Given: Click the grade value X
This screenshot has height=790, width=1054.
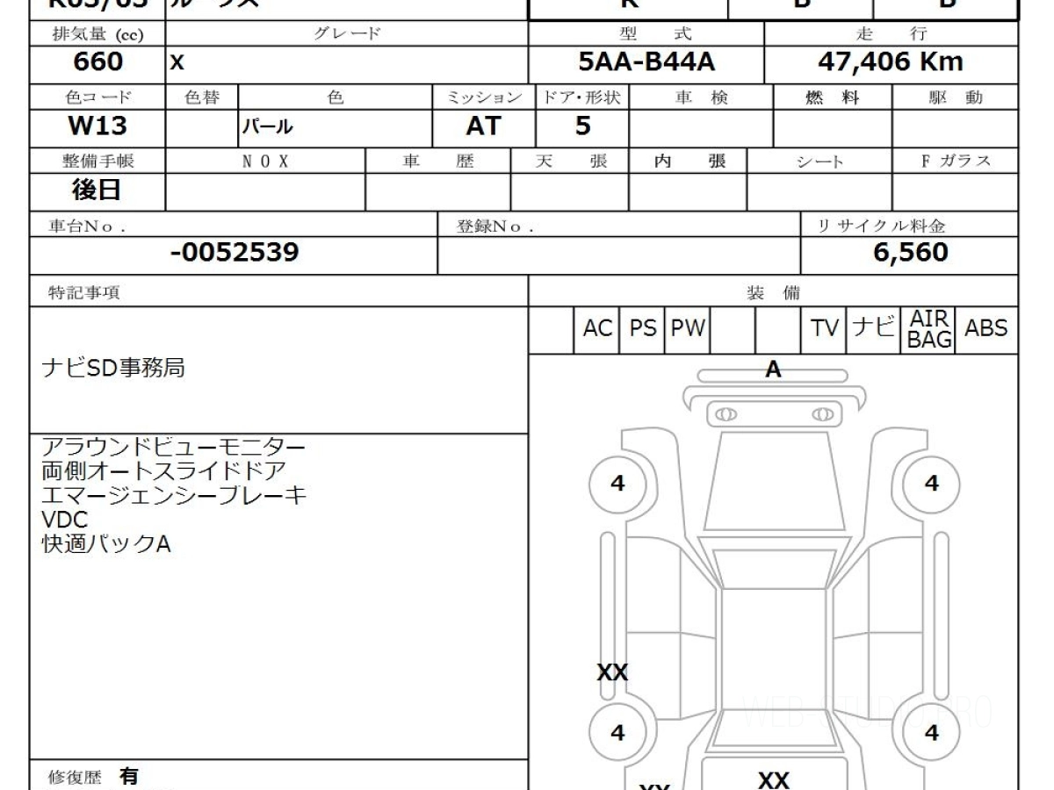Looking at the screenshot, I should coord(177,63).
